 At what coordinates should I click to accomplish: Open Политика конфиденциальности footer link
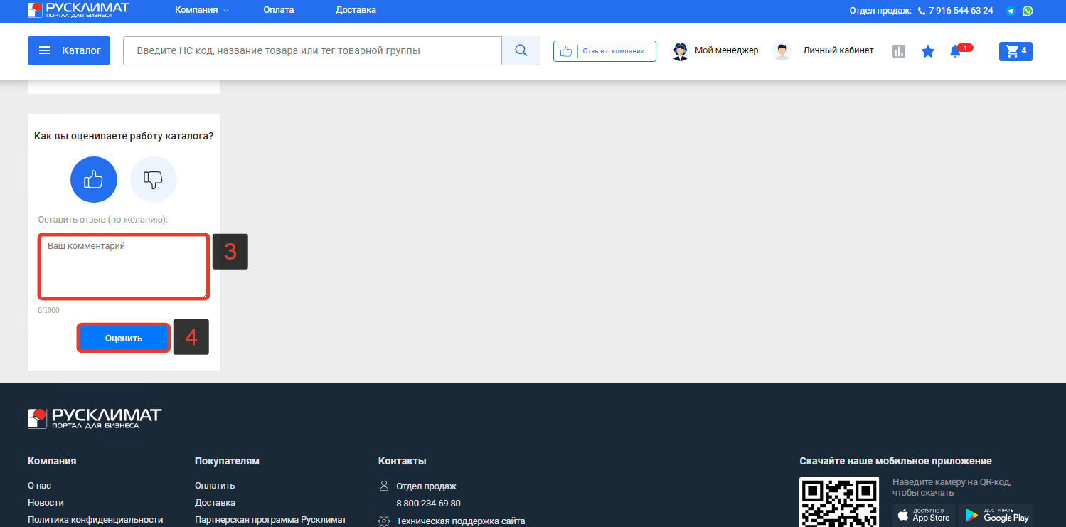95,520
